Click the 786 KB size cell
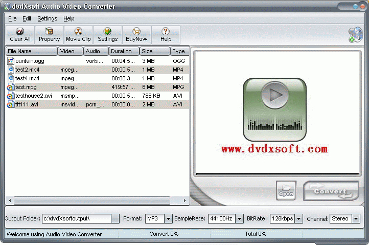 pos(151,96)
